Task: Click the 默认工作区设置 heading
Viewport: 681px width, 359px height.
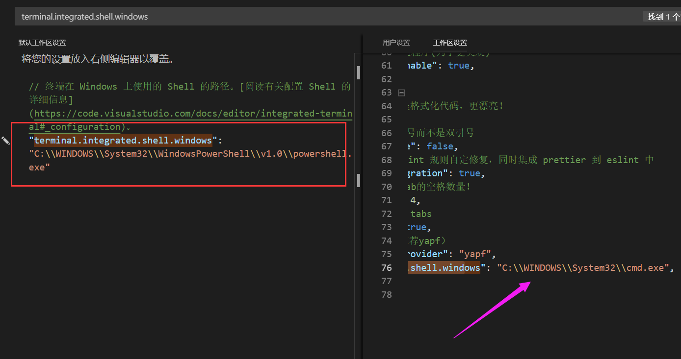Action: (x=42, y=43)
